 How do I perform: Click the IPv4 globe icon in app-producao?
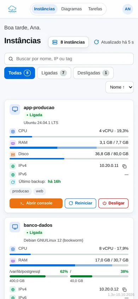pyautogui.click(x=13, y=166)
